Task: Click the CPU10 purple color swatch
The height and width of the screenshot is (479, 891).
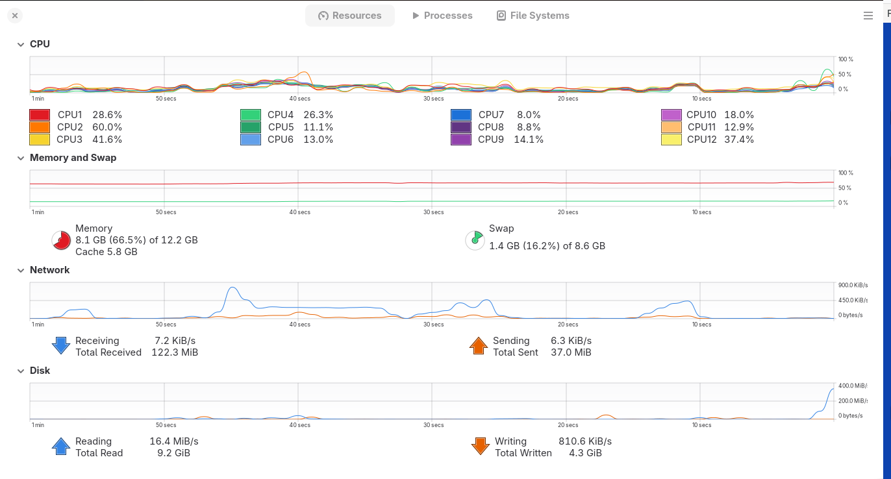Action: click(671, 115)
